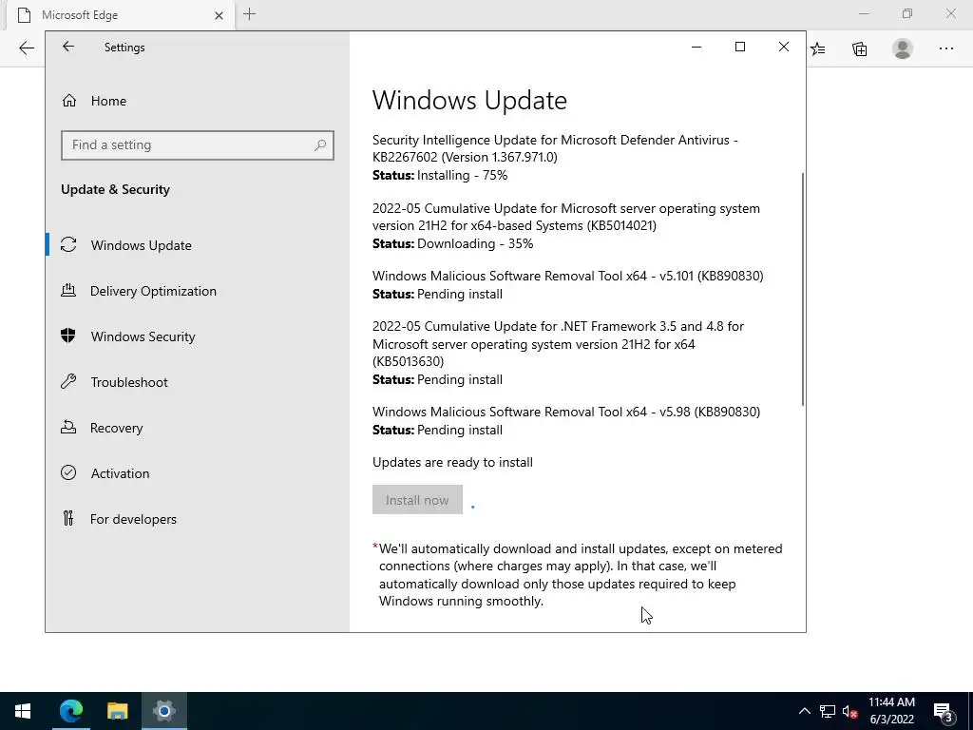Minimize the Settings window

(696, 47)
